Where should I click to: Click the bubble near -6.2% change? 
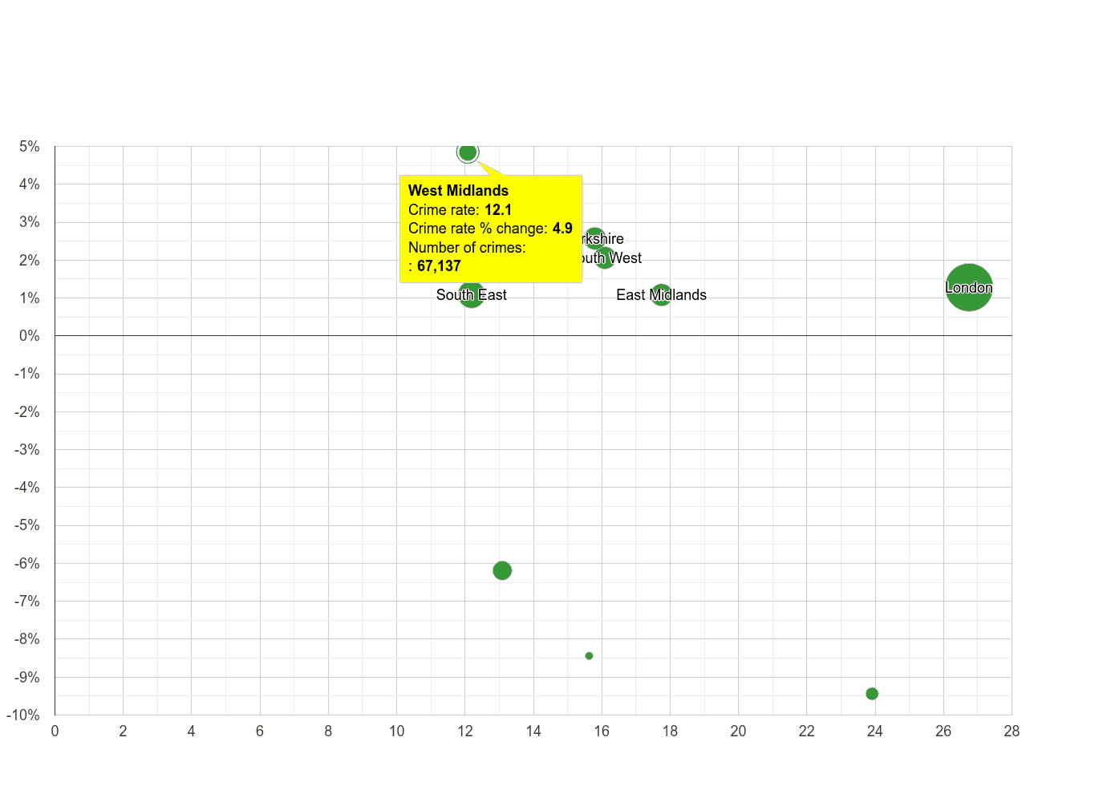pos(502,571)
